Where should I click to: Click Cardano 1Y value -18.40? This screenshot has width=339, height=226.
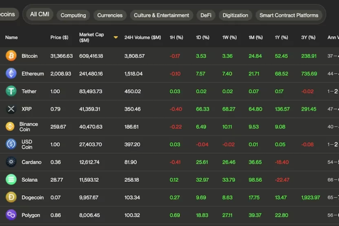point(282,162)
